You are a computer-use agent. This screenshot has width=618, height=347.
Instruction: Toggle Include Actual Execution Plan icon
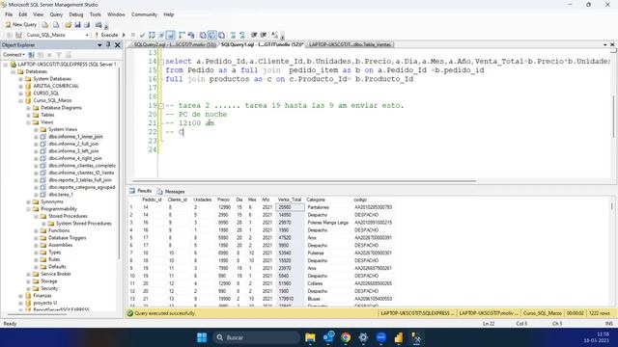coord(182,35)
